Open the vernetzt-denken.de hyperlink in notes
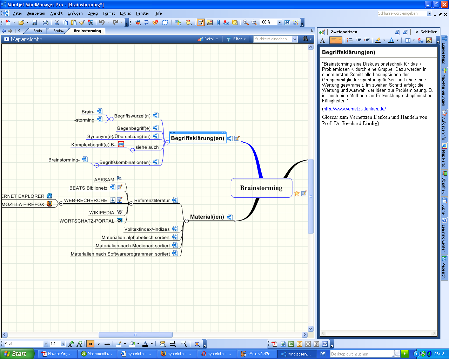The height and width of the screenshot is (359, 449). pyautogui.click(x=354, y=109)
